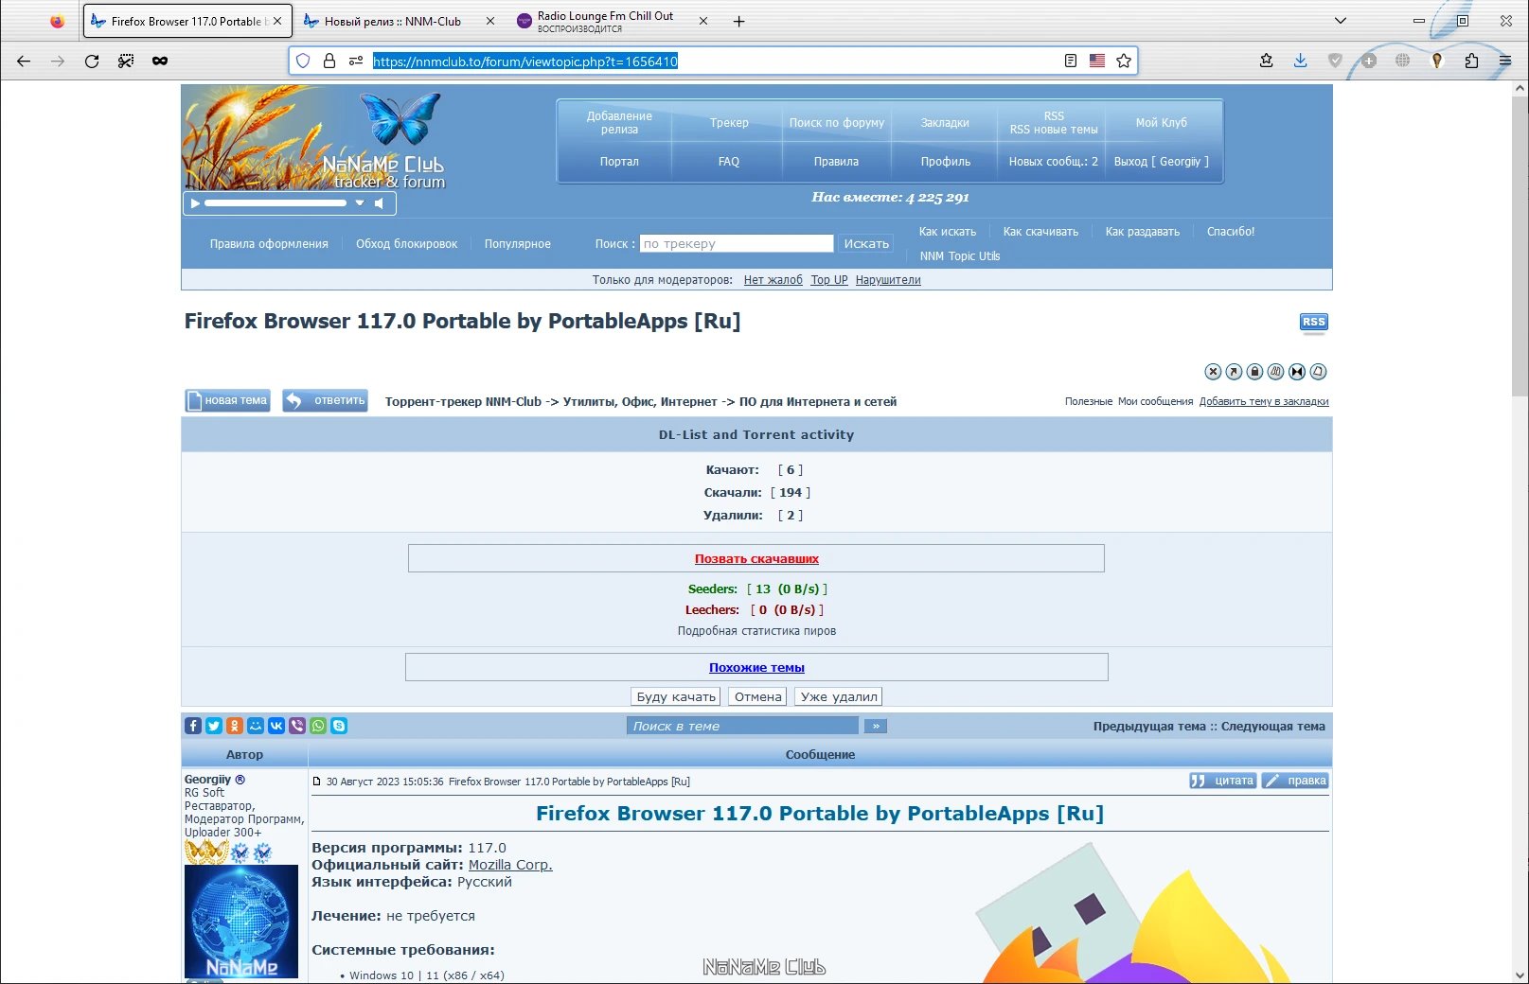Click the Буду качать button
The image size is (1529, 984).
[676, 696]
